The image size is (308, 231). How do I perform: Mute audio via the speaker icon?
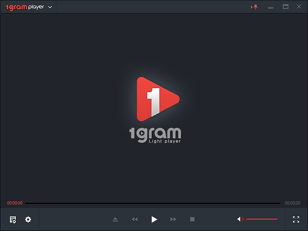click(240, 219)
